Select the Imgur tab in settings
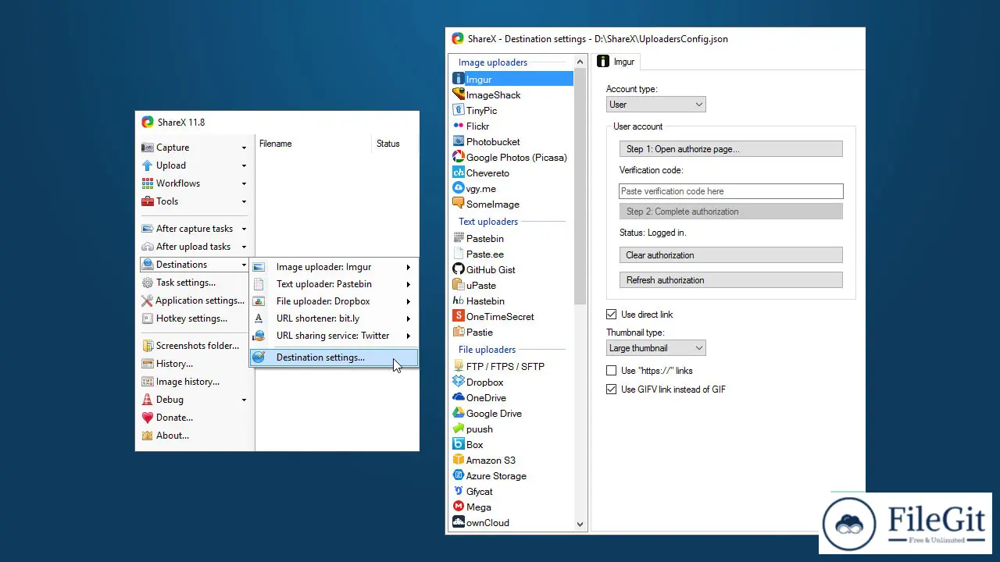 (616, 62)
